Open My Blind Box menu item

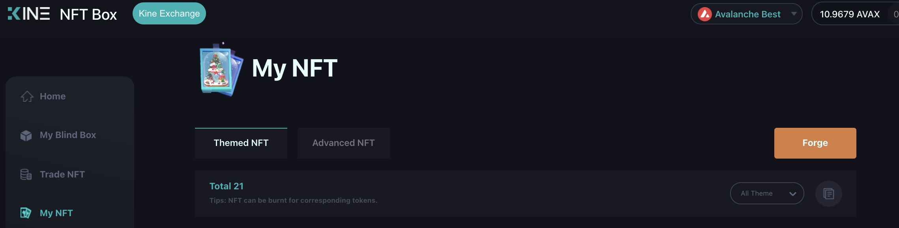(67, 135)
